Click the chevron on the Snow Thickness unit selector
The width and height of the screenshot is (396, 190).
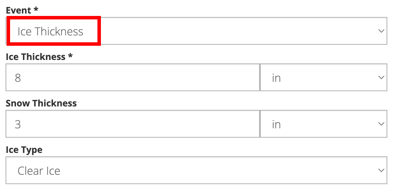click(381, 124)
